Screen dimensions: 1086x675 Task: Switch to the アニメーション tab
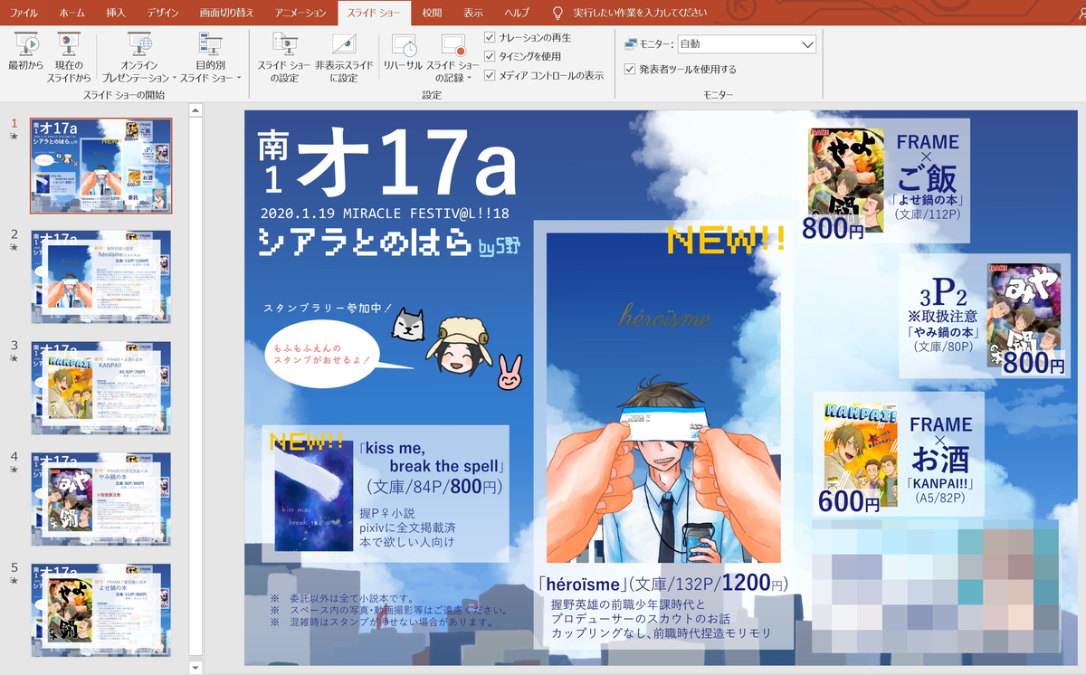coord(302,13)
